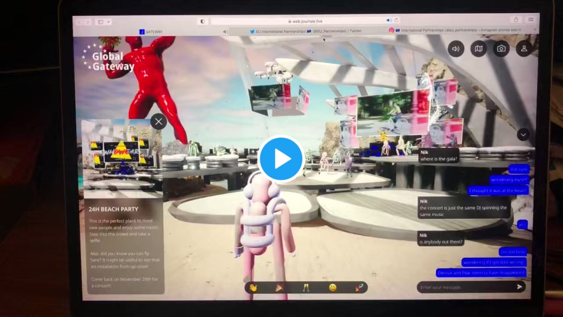Viewport: 563px width, 317px height.
Task: Click the 'wondering if I got date wrong' bubble
Action: point(494,262)
